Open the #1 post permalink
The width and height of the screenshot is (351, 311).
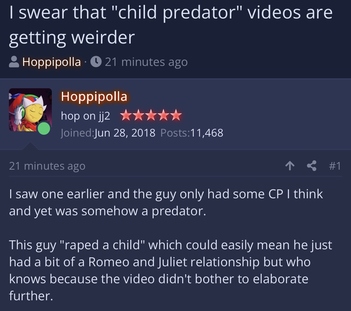coord(335,166)
